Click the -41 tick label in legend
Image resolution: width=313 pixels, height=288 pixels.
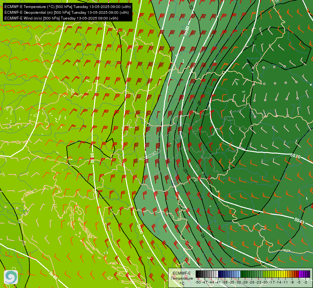coord(218,282)
